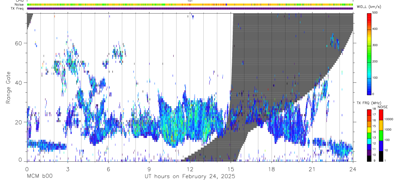
Task: Click the purple TX Freq strip
Action: tap(190, 8)
